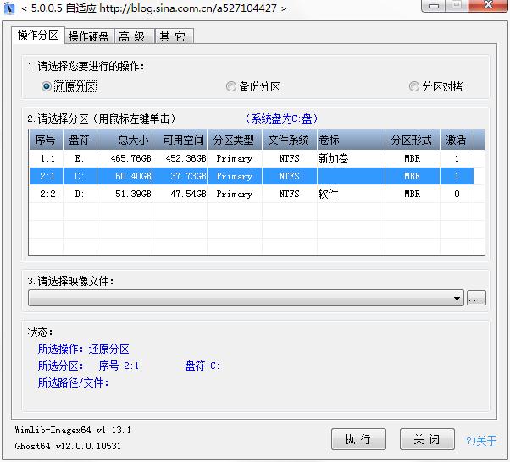Click inside the image file path field
510x462 pixels.
[237, 299]
